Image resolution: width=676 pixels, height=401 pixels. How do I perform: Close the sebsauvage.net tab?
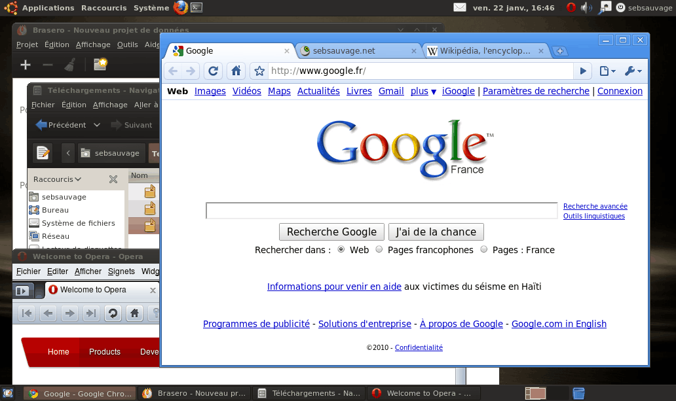click(x=414, y=51)
